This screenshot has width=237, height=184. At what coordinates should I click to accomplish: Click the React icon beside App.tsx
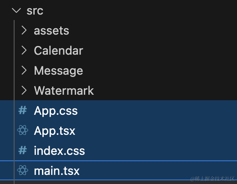[x=23, y=130]
